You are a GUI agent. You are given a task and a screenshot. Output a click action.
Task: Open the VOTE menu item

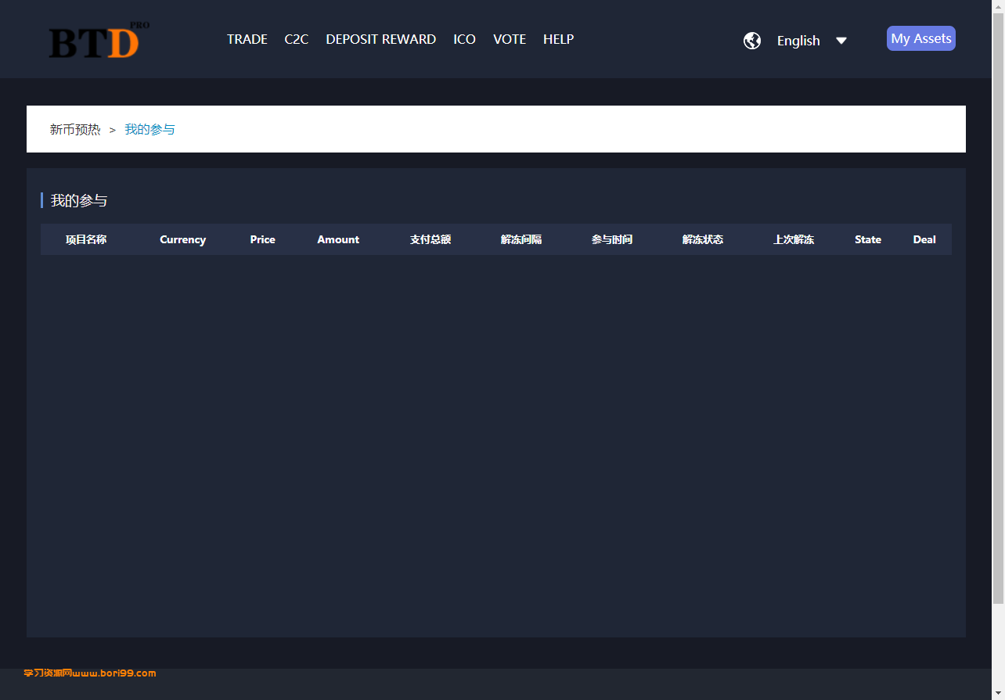coord(510,39)
